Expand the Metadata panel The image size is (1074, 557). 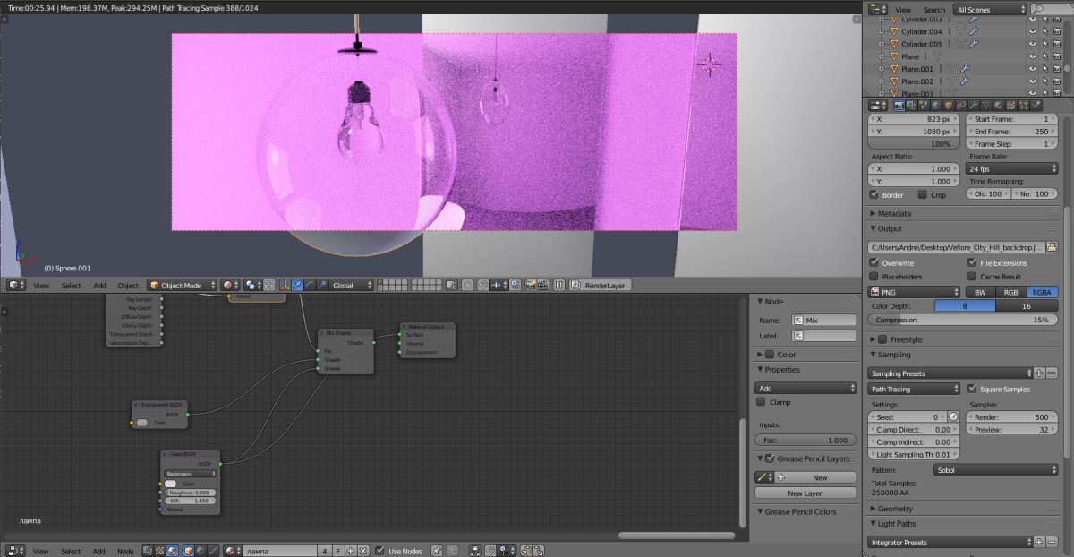895,214
